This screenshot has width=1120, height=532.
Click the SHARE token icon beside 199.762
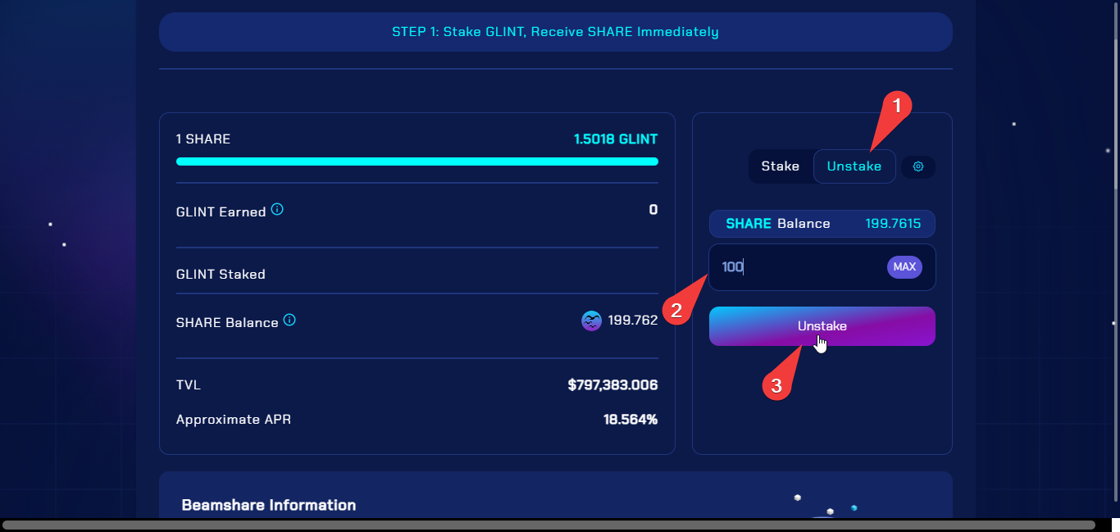pyautogui.click(x=591, y=321)
